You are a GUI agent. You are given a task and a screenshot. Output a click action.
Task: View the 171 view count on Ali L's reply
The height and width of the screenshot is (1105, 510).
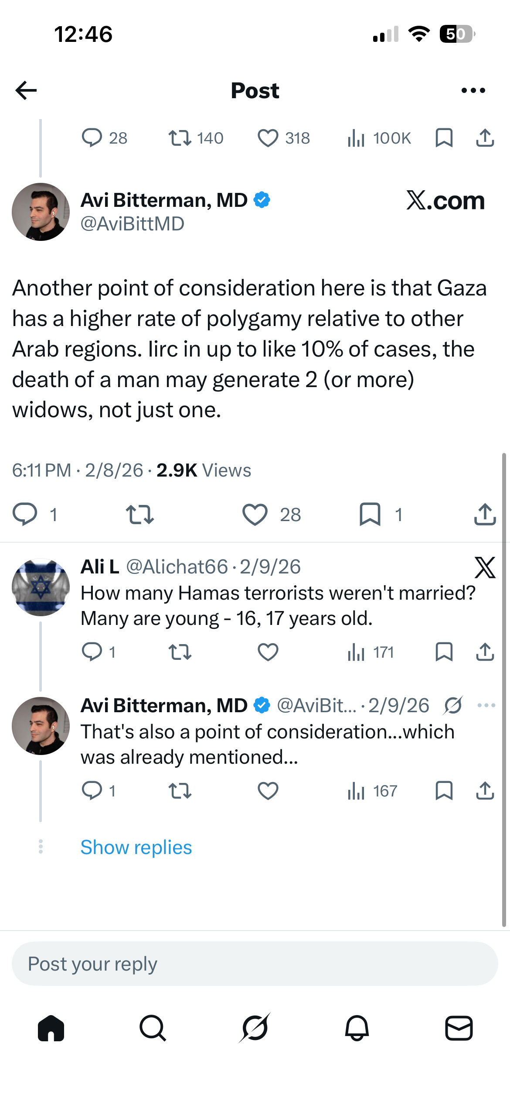tap(371, 652)
